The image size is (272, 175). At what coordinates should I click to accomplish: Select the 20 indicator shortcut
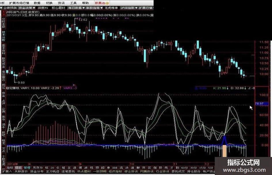52,168
